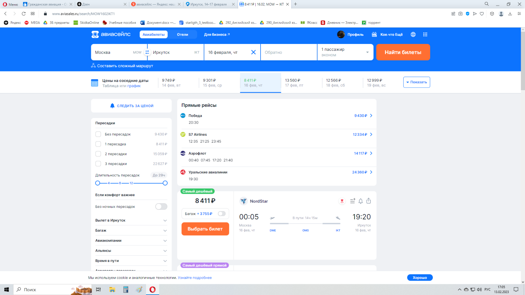The height and width of the screenshot is (295, 525).
Task: Open browser search tabs magnifier
Action: [487, 4]
